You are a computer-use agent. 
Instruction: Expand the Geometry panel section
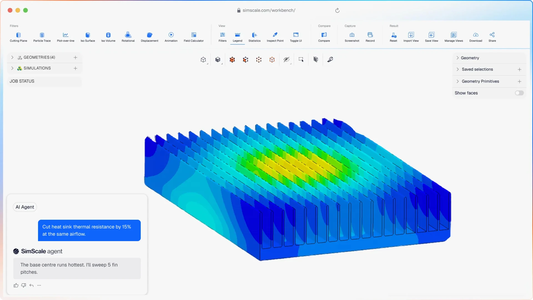coord(457,58)
